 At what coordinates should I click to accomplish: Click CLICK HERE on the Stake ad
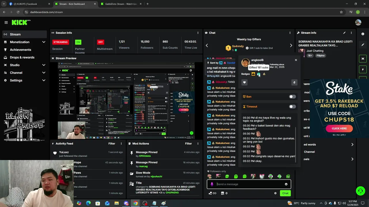pos(339,128)
